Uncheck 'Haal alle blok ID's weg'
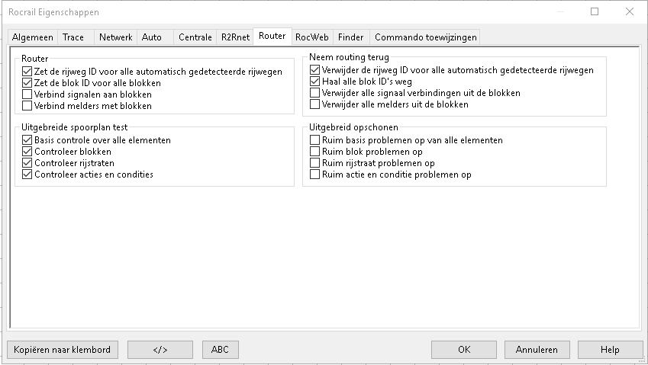 (315, 82)
